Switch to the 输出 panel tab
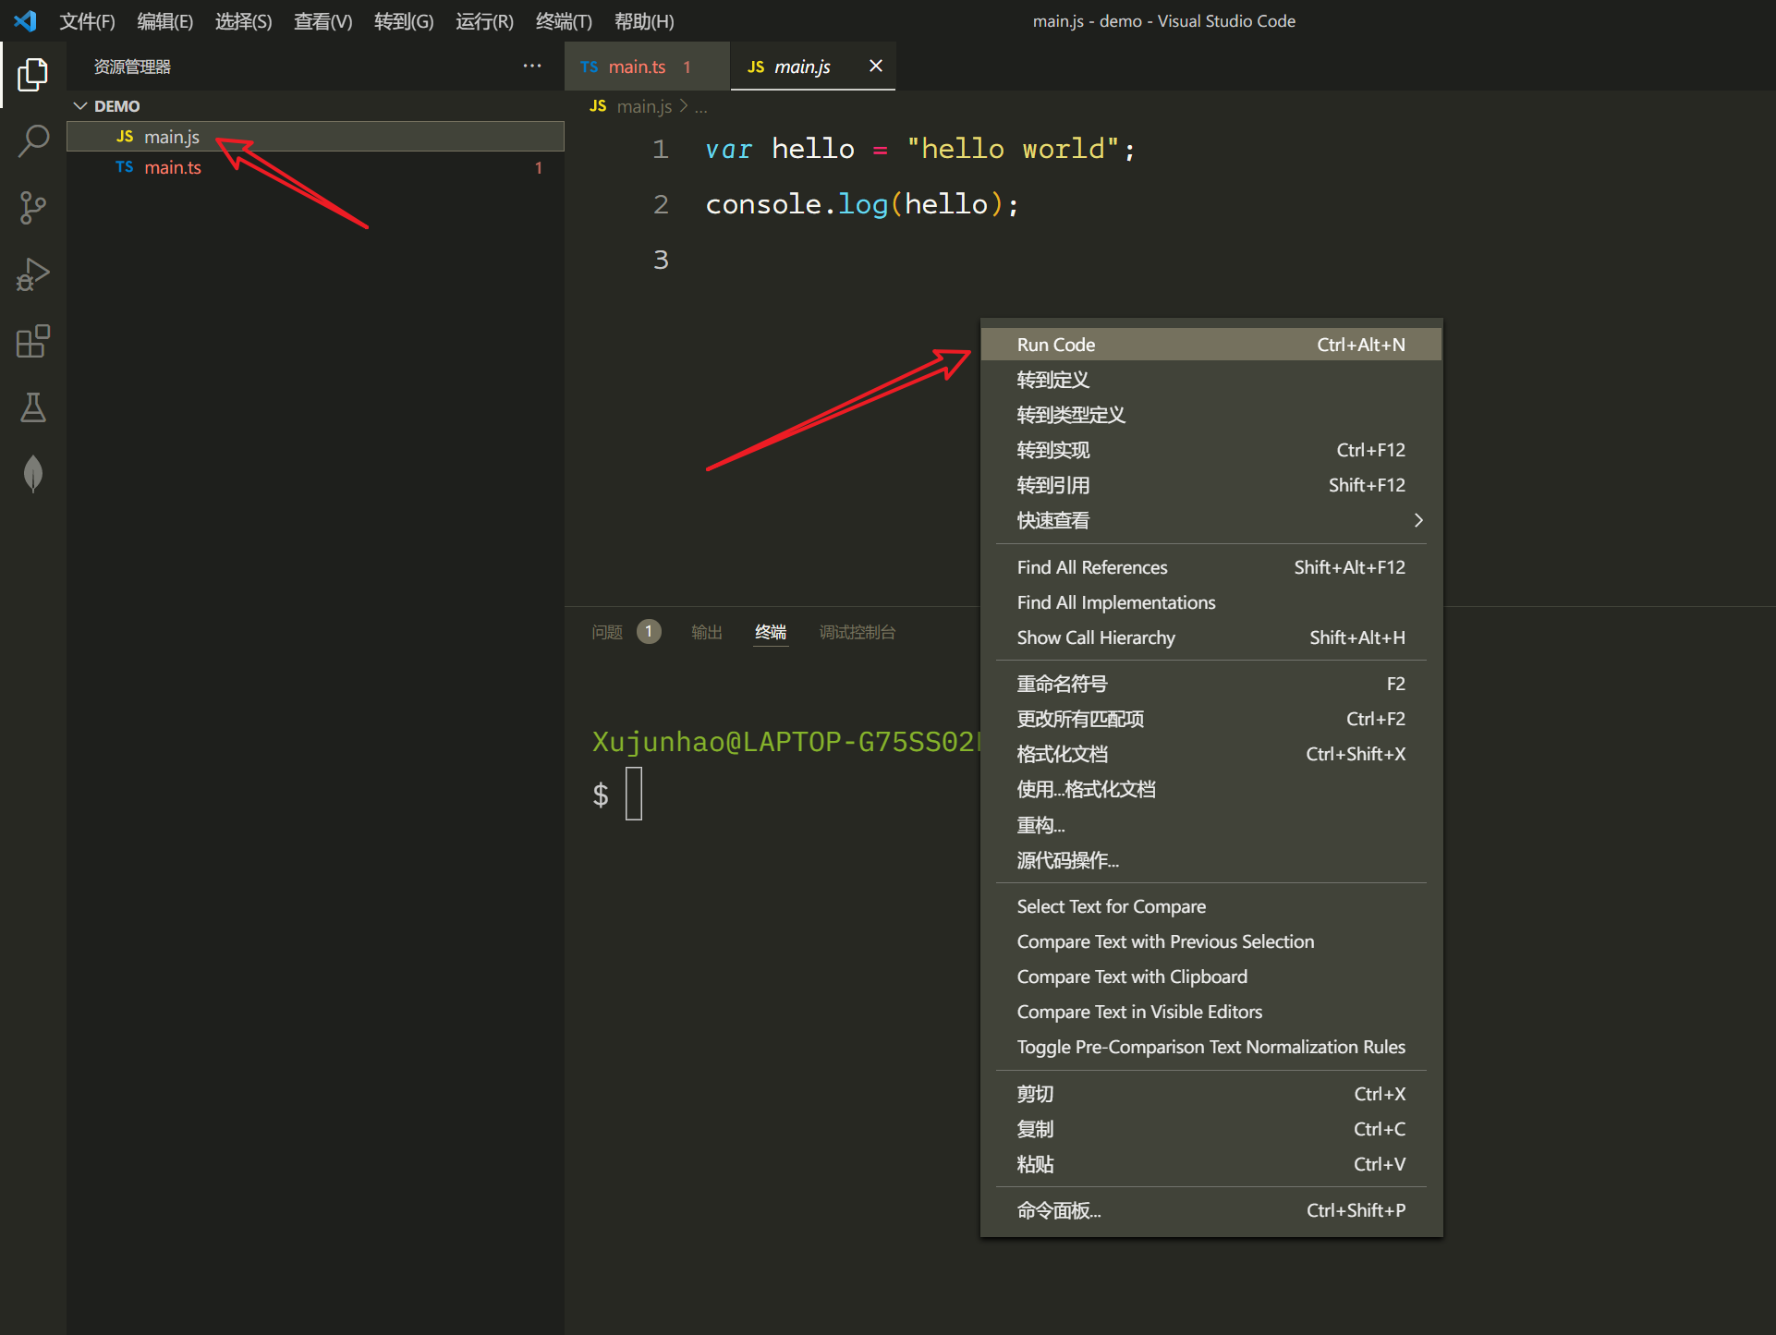Image resolution: width=1776 pixels, height=1335 pixels. (707, 632)
